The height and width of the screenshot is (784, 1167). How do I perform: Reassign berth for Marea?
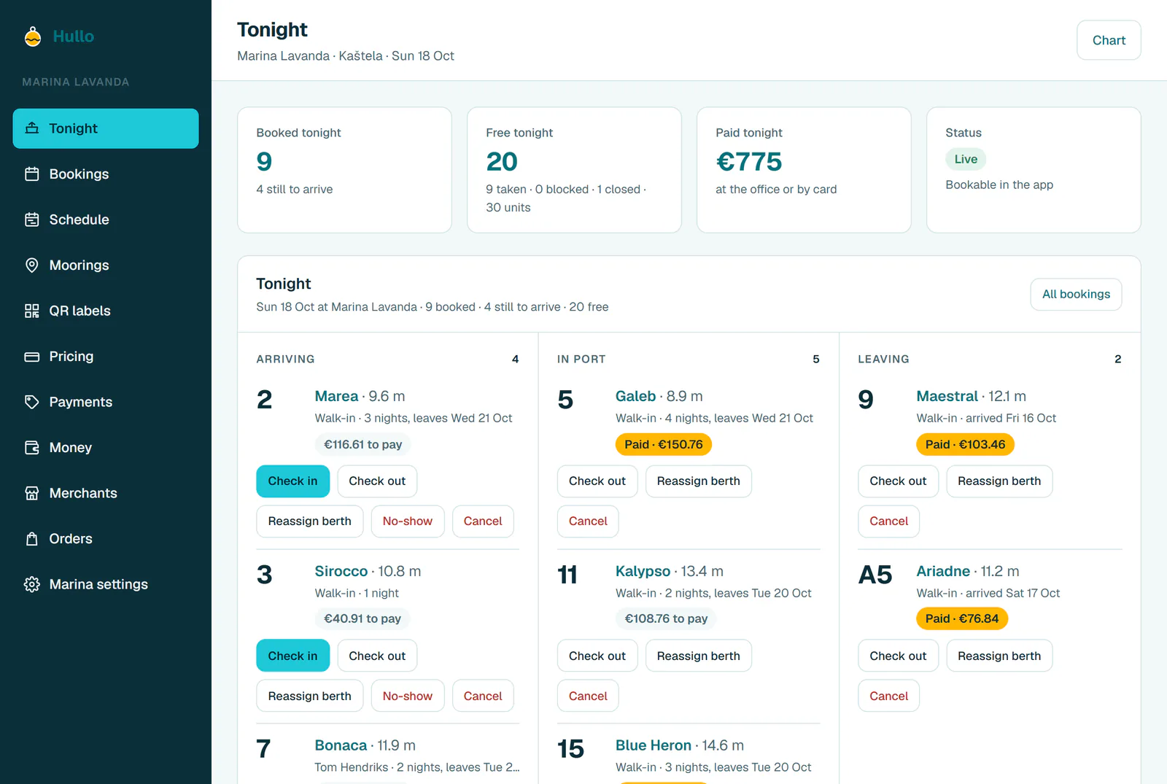(x=310, y=521)
